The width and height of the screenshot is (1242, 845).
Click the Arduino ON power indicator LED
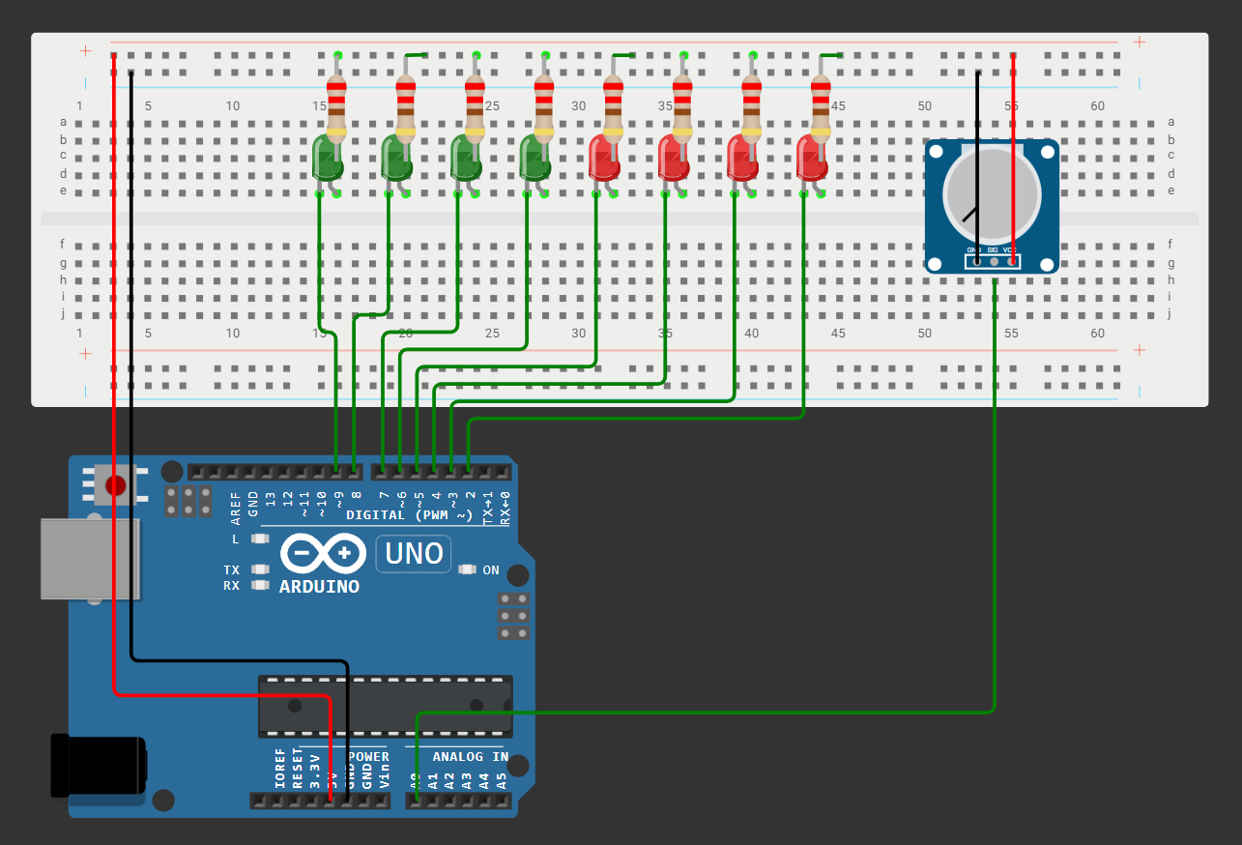(468, 569)
